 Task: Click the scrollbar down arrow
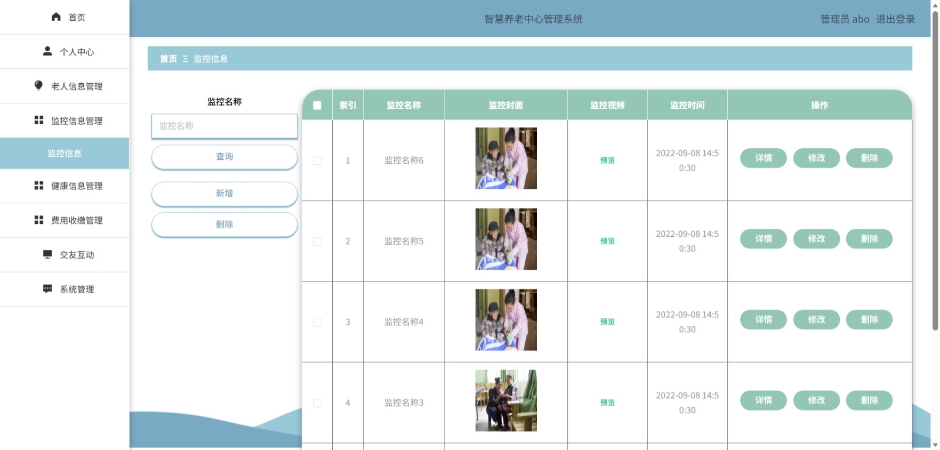(x=935, y=445)
